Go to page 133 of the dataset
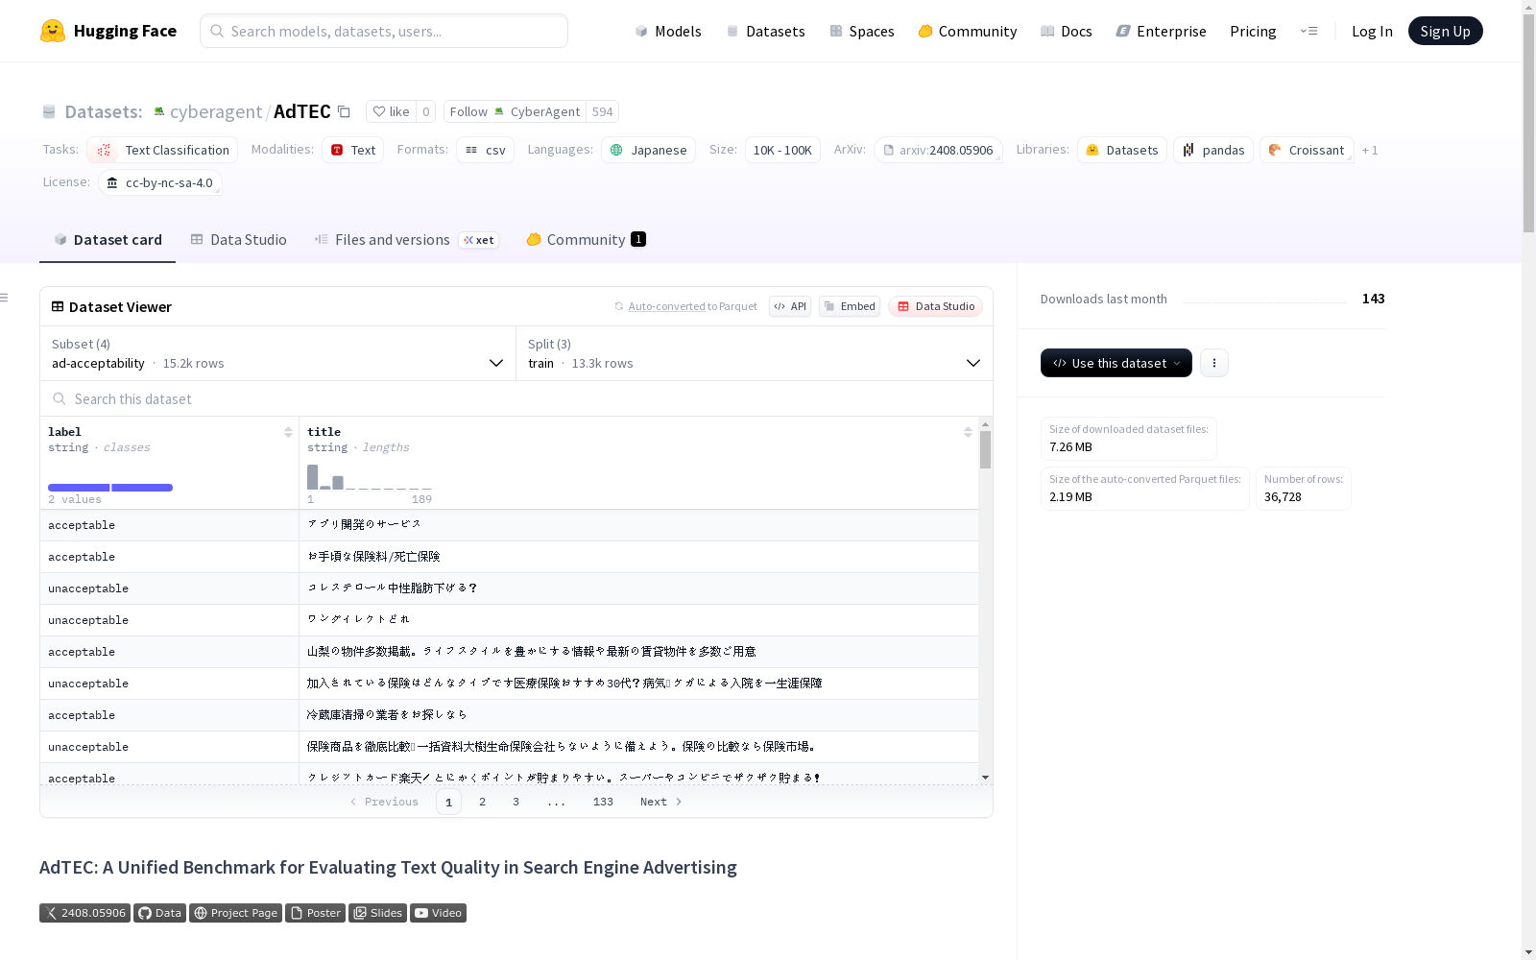 tap(603, 802)
